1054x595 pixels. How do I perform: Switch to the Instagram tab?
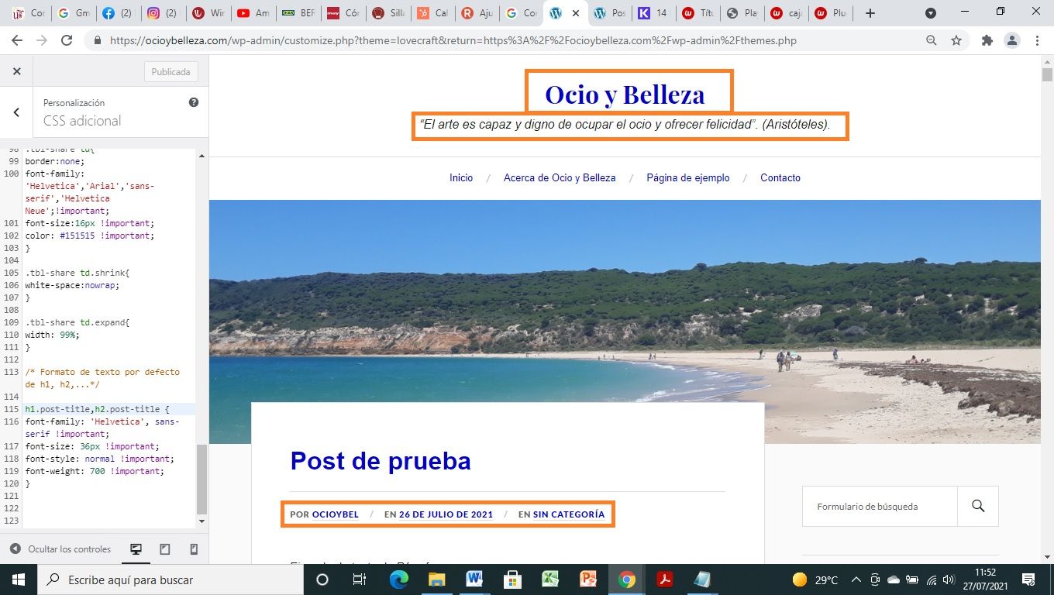pyautogui.click(x=163, y=13)
